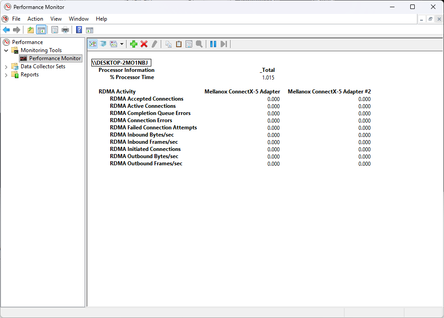The image size is (444, 318).
Task: Click the Paste Counter List clipboard icon
Action: tap(179, 44)
